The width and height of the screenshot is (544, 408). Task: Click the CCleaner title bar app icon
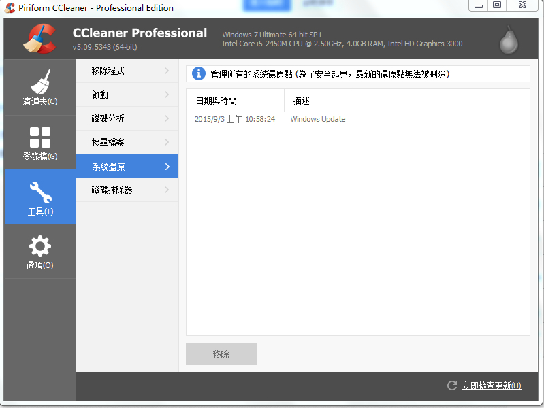coord(10,7)
